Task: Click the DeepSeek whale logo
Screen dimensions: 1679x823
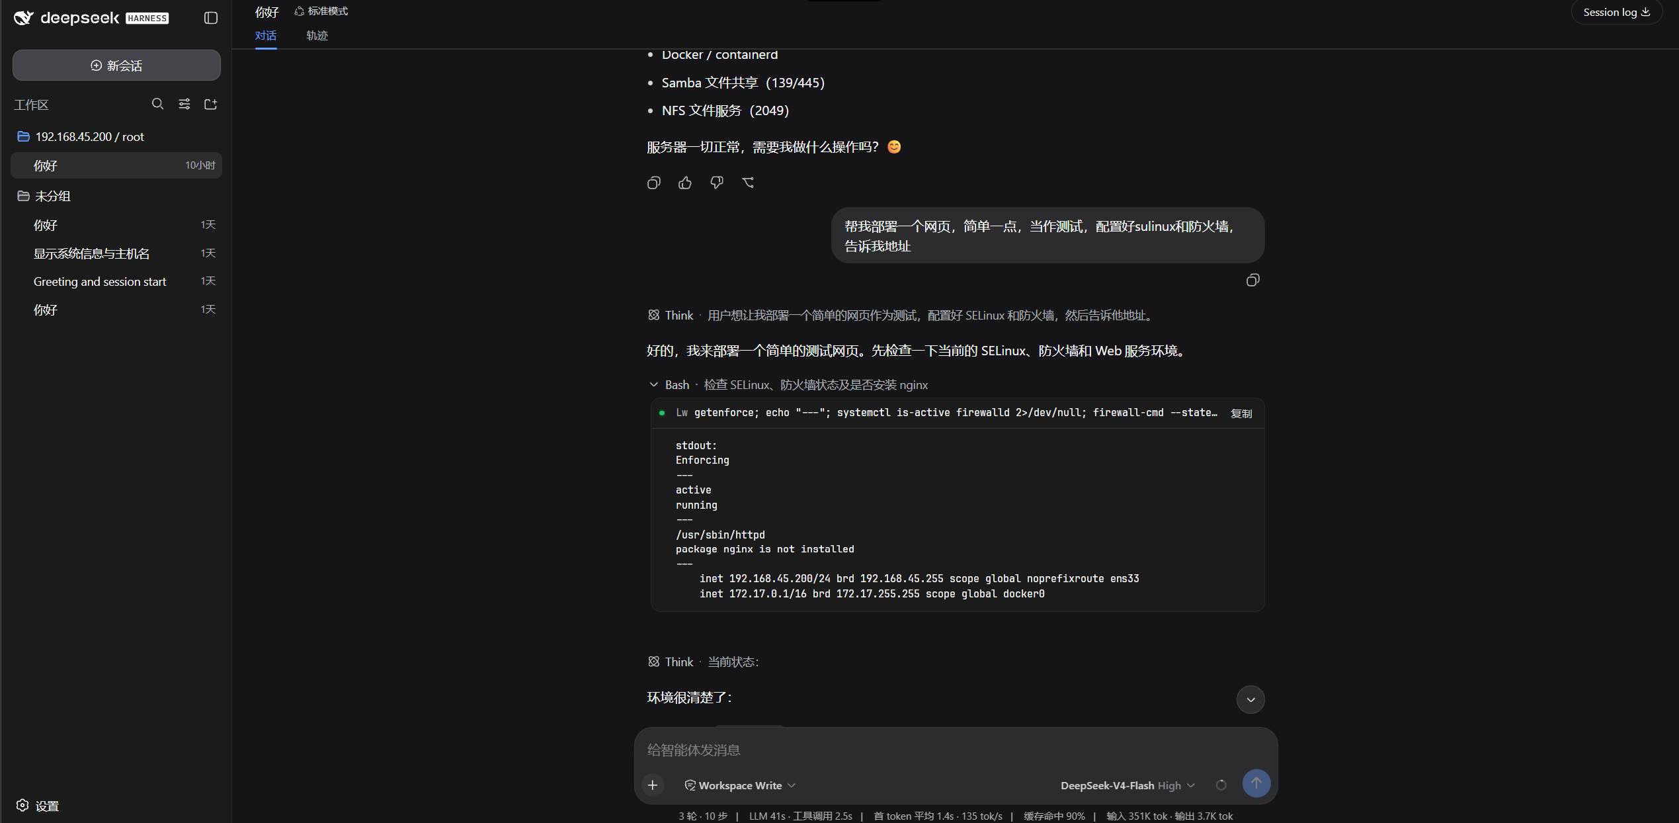Action: click(24, 18)
